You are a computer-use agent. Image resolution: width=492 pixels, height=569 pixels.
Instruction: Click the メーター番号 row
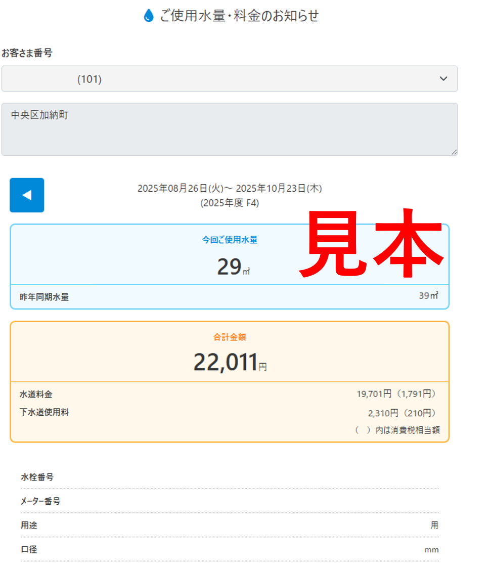230,501
